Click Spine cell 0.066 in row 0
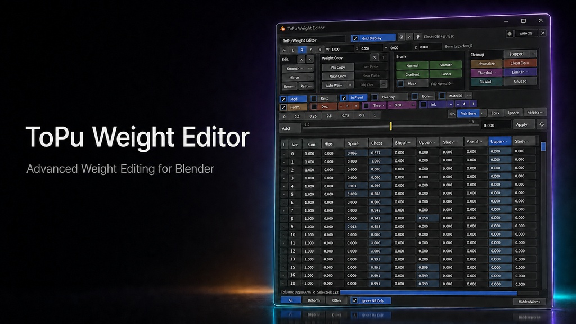 click(x=356, y=153)
